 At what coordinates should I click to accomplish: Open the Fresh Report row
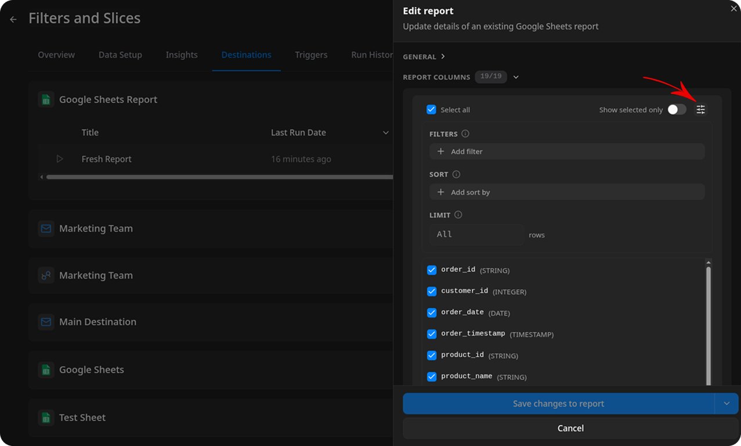216,159
